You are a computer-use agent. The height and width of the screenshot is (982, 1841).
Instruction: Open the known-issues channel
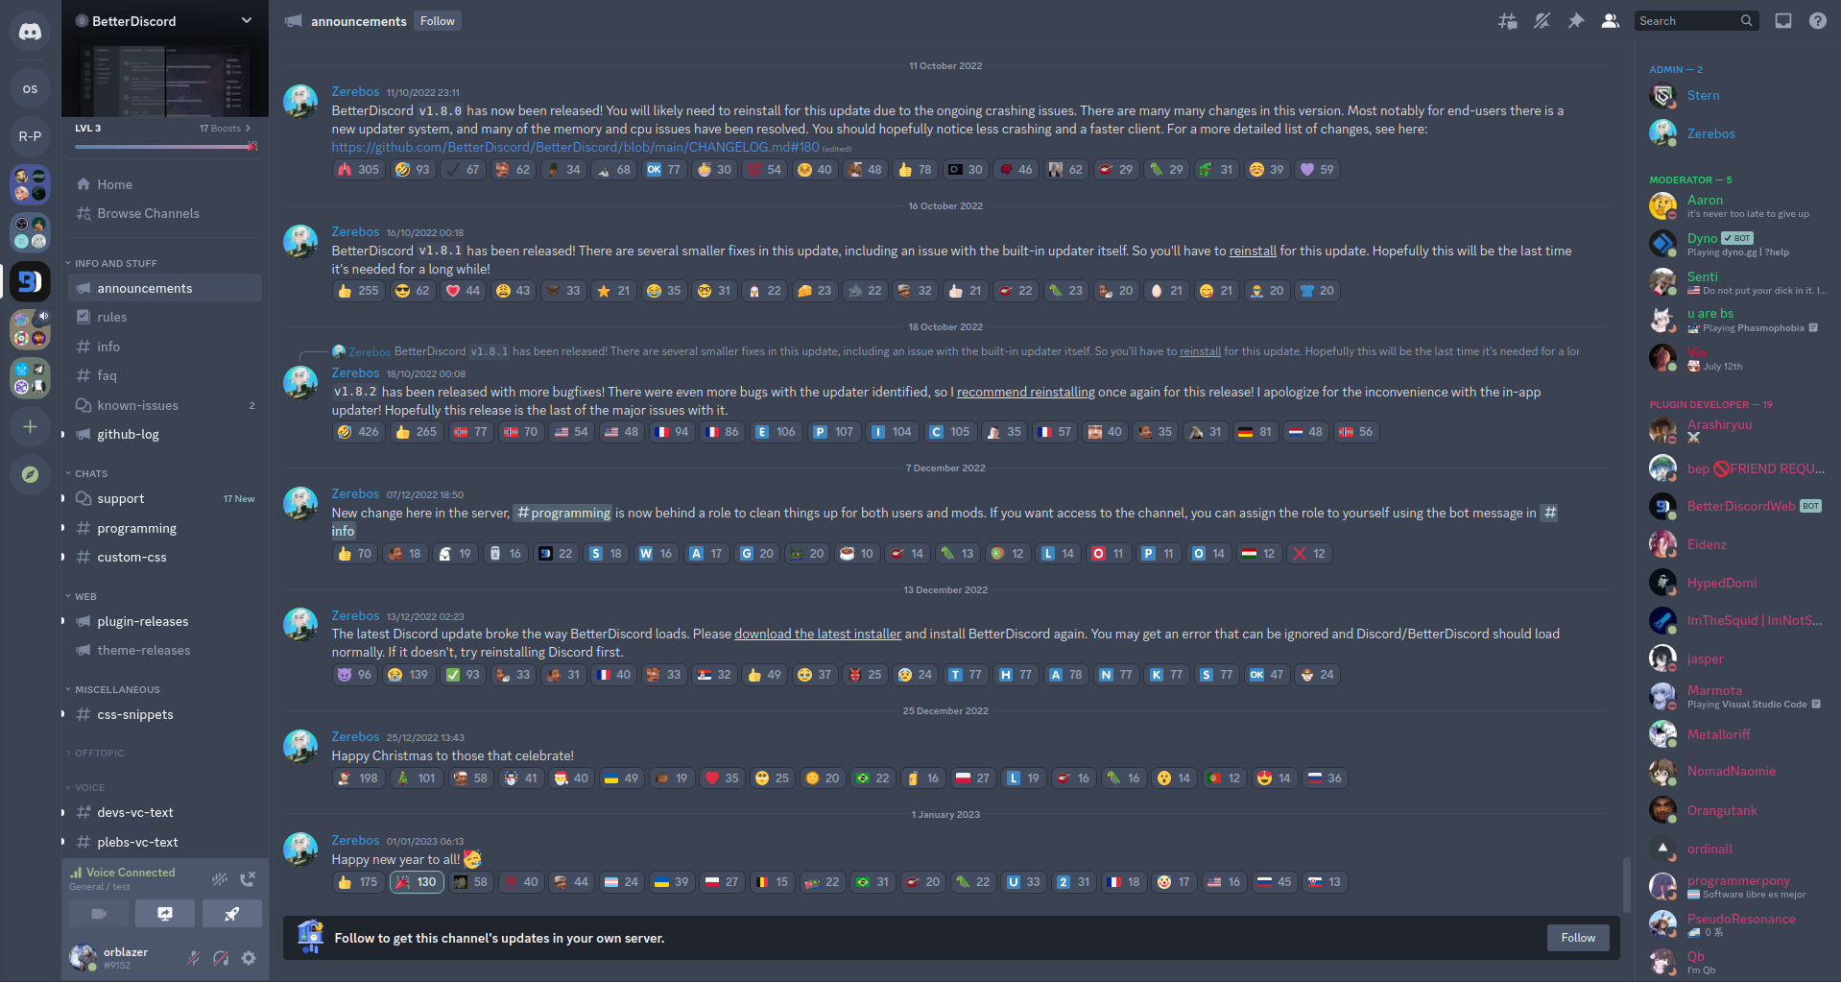165,405
